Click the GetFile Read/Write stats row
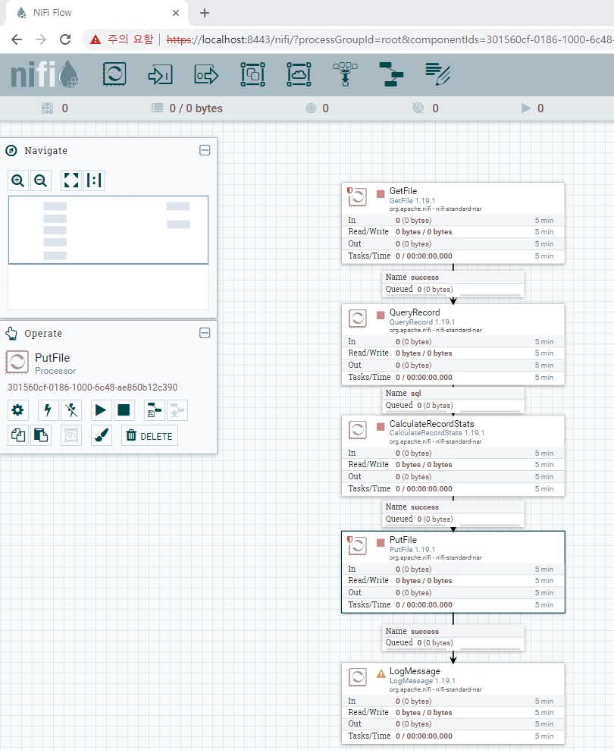This screenshot has height=750, width=614. (453, 231)
